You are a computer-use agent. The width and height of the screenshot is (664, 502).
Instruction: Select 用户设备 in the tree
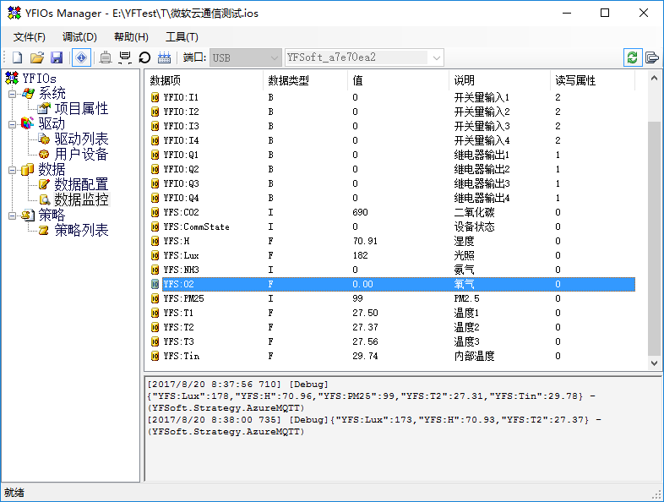tap(81, 155)
